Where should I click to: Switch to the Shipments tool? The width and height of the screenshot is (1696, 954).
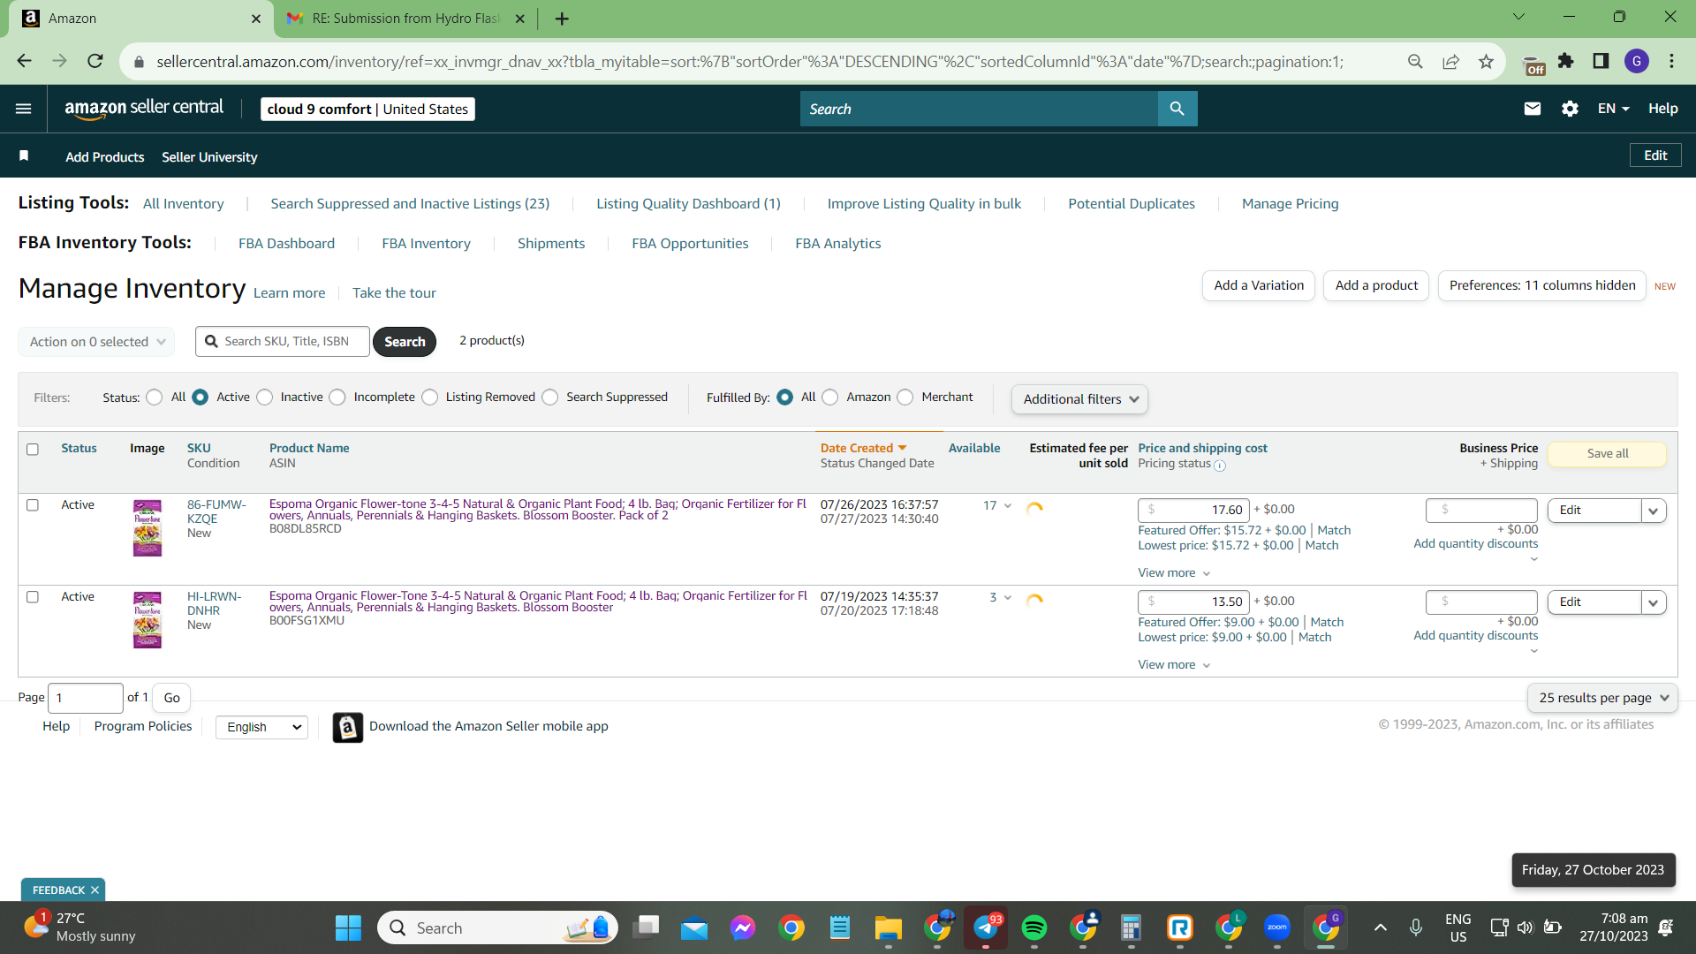[551, 244]
